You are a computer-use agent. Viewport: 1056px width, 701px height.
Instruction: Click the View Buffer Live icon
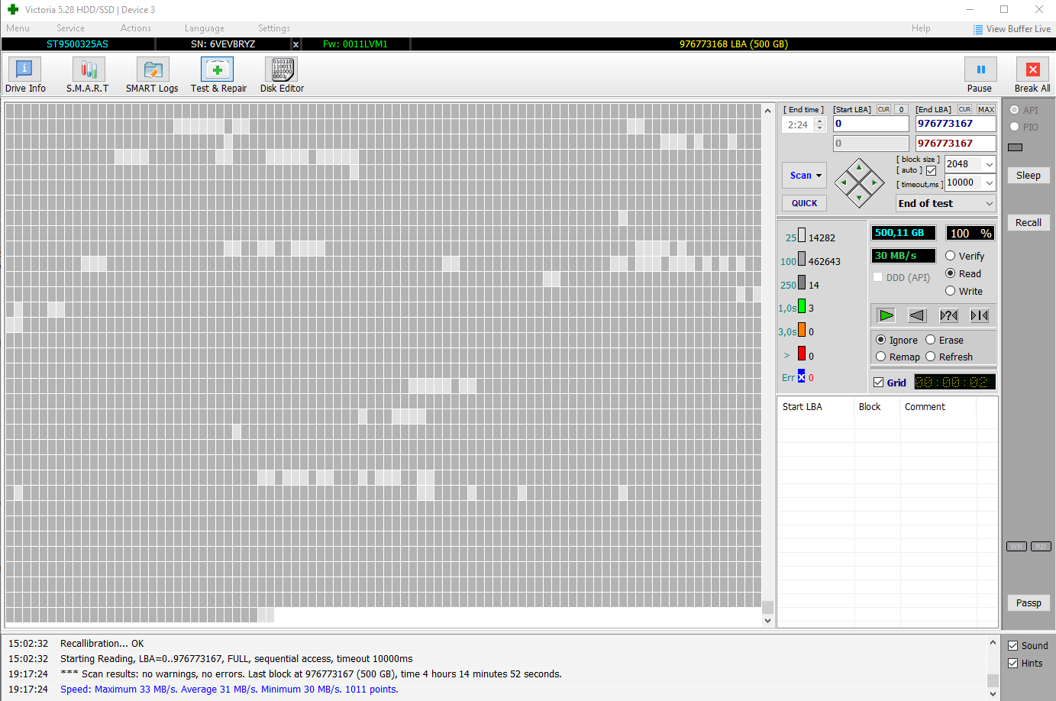978,29
